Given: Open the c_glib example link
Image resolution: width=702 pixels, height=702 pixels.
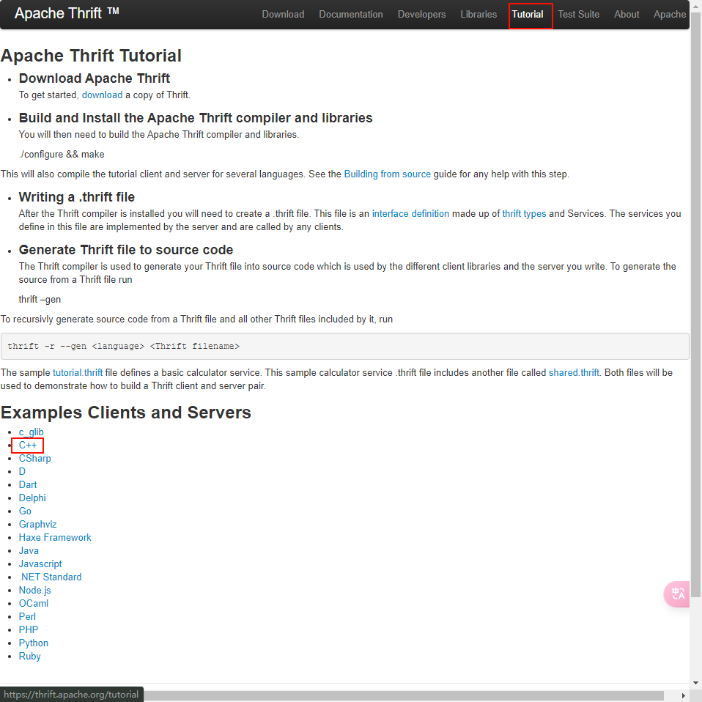Looking at the screenshot, I should [32, 432].
